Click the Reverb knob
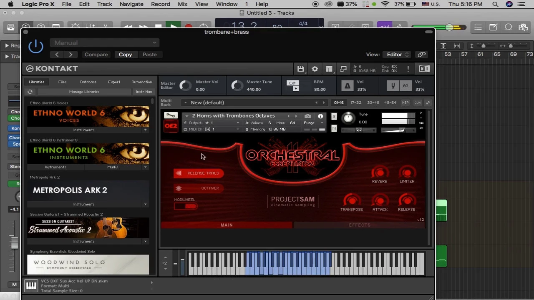 [x=380, y=172]
